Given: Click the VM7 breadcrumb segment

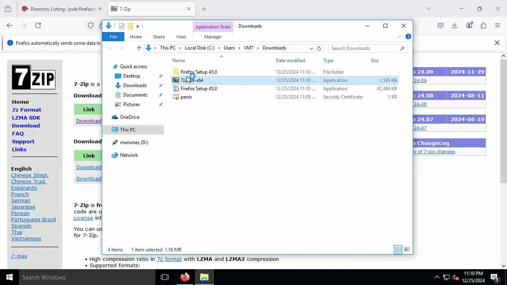Looking at the screenshot, I should click(x=249, y=48).
